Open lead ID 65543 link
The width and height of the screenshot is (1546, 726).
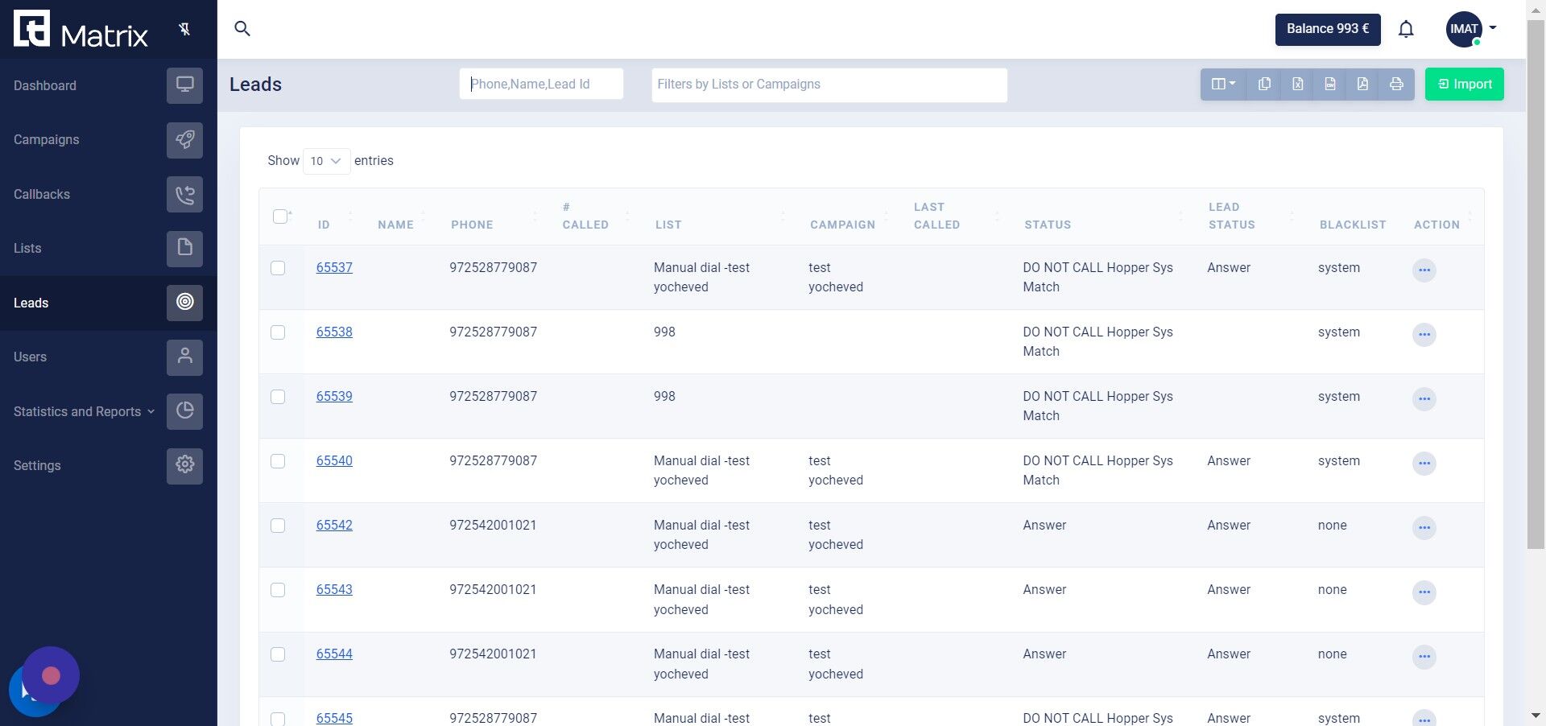point(334,590)
